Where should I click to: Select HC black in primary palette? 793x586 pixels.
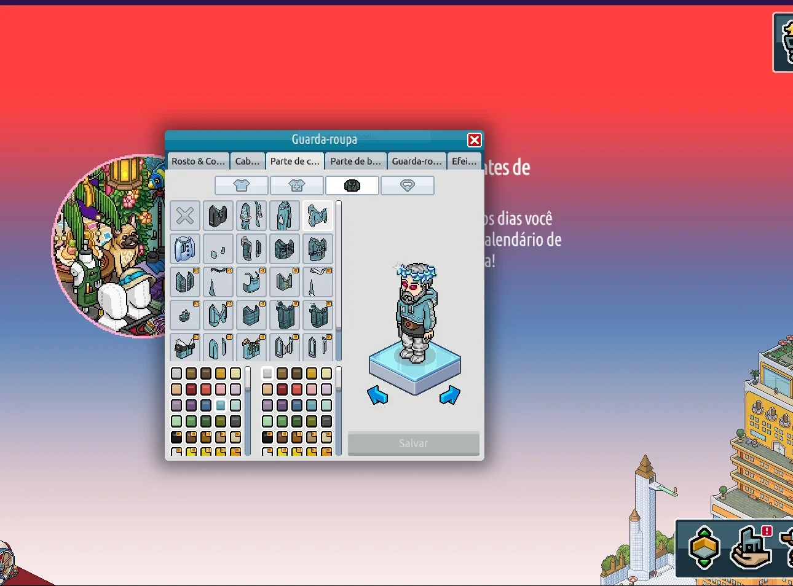coord(176,437)
